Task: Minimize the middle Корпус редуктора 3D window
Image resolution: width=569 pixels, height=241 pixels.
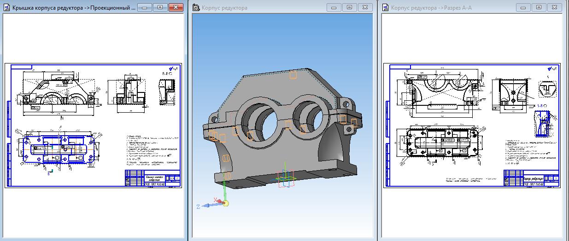Action: [334, 7]
